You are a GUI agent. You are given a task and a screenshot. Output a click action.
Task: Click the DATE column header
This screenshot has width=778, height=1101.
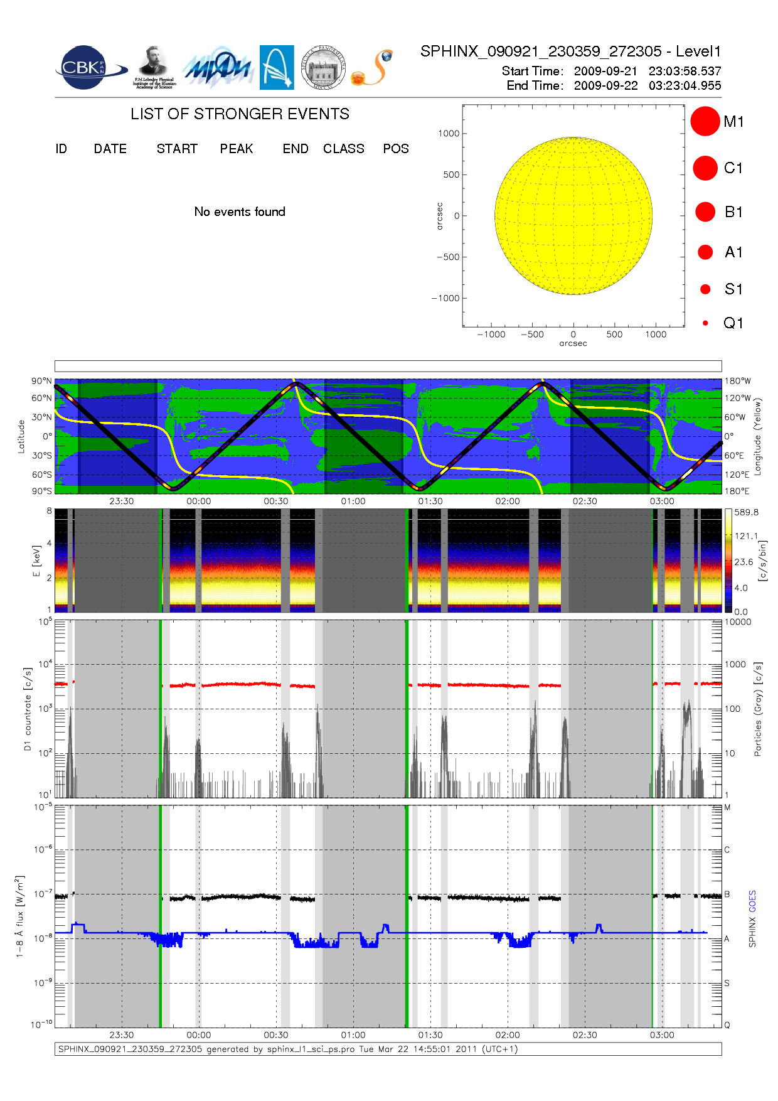click(x=110, y=149)
